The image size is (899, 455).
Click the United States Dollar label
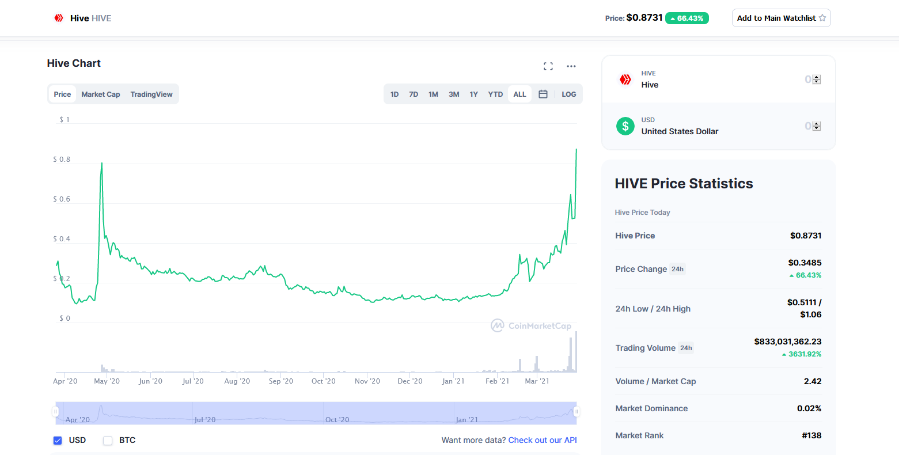point(680,131)
